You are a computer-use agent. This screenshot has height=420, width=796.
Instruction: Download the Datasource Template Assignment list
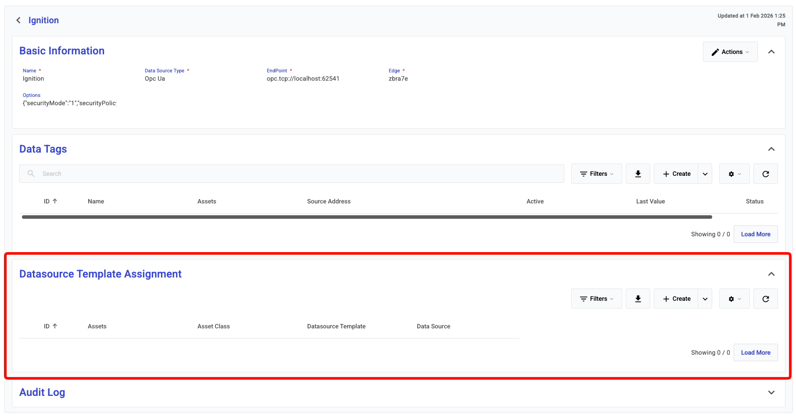[638, 299]
